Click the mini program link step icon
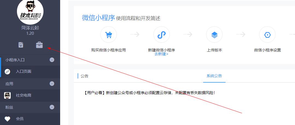 (161, 35)
